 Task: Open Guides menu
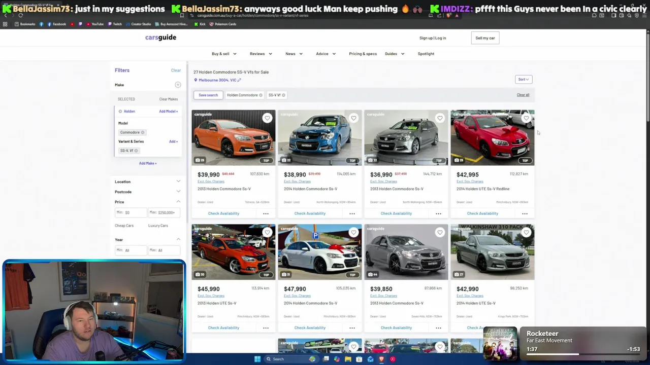point(395,54)
